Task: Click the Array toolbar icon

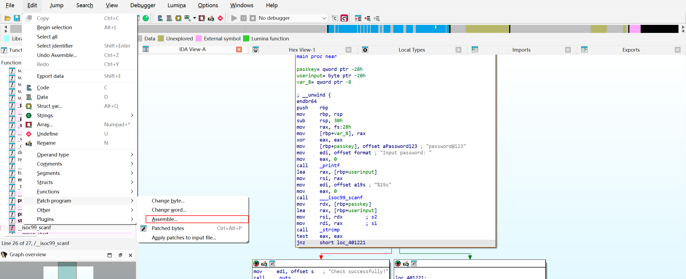Action: tap(202, 18)
